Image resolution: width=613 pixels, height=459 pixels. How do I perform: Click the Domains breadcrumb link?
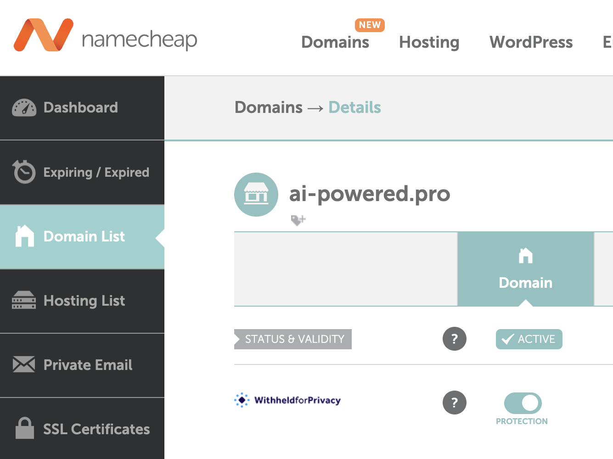tap(269, 107)
